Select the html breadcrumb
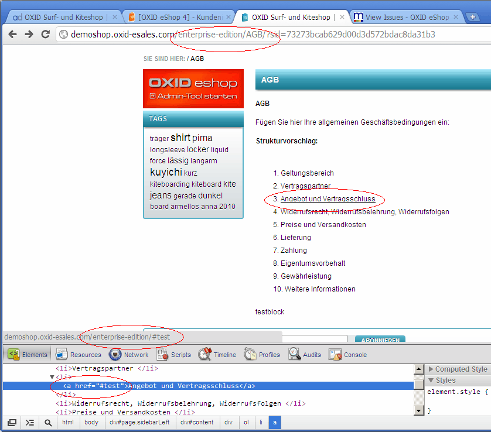This screenshot has width=491, height=432. coord(67,422)
